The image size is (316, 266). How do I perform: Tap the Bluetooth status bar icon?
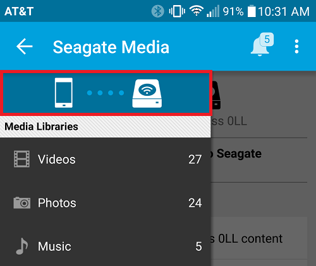point(157,11)
